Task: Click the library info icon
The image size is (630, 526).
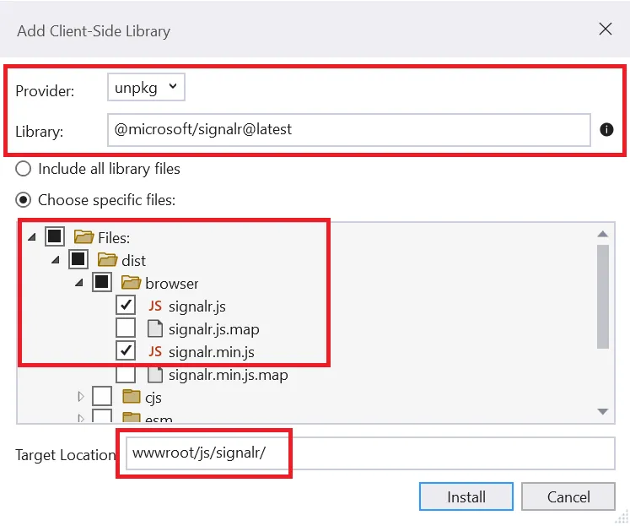Action: tap(606, 130)
